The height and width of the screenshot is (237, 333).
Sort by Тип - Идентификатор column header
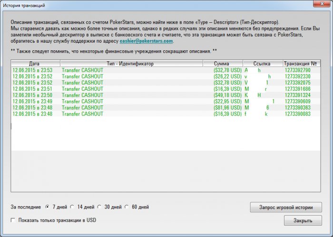(131, 63)
